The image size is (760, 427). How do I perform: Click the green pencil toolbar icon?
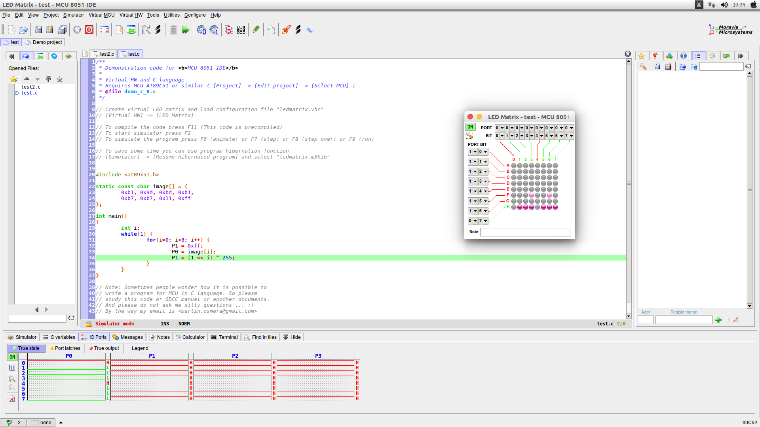coord(256,30)
